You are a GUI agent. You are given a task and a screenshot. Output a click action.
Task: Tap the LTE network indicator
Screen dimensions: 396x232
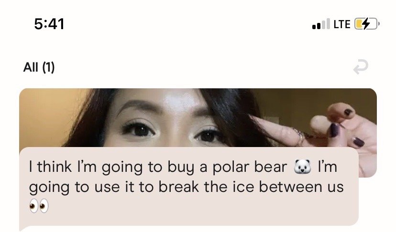coord(342,24)
